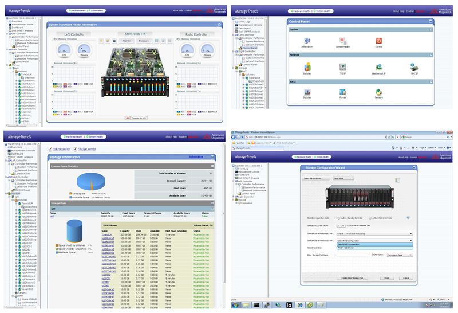Open iSCSI Statistics icon in Control Panel

[x=307, y=92]
